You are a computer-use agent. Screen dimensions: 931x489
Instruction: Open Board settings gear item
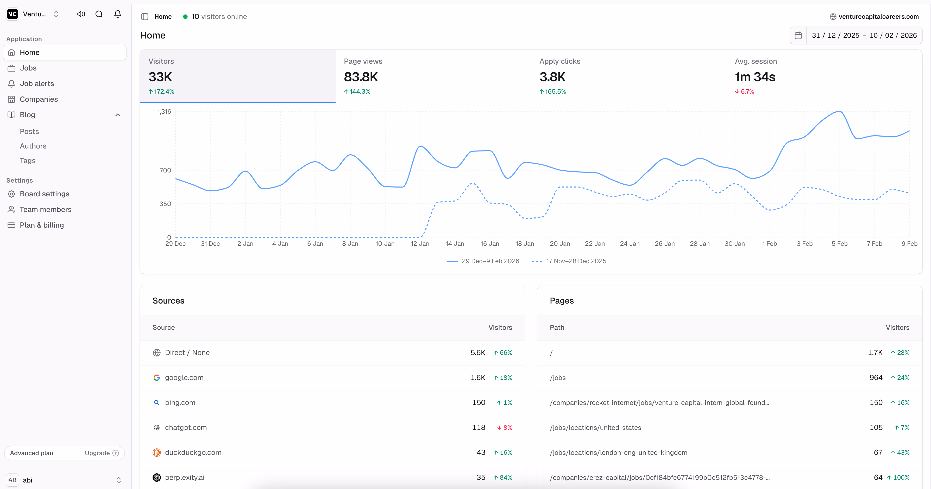[x=45, y=194]
